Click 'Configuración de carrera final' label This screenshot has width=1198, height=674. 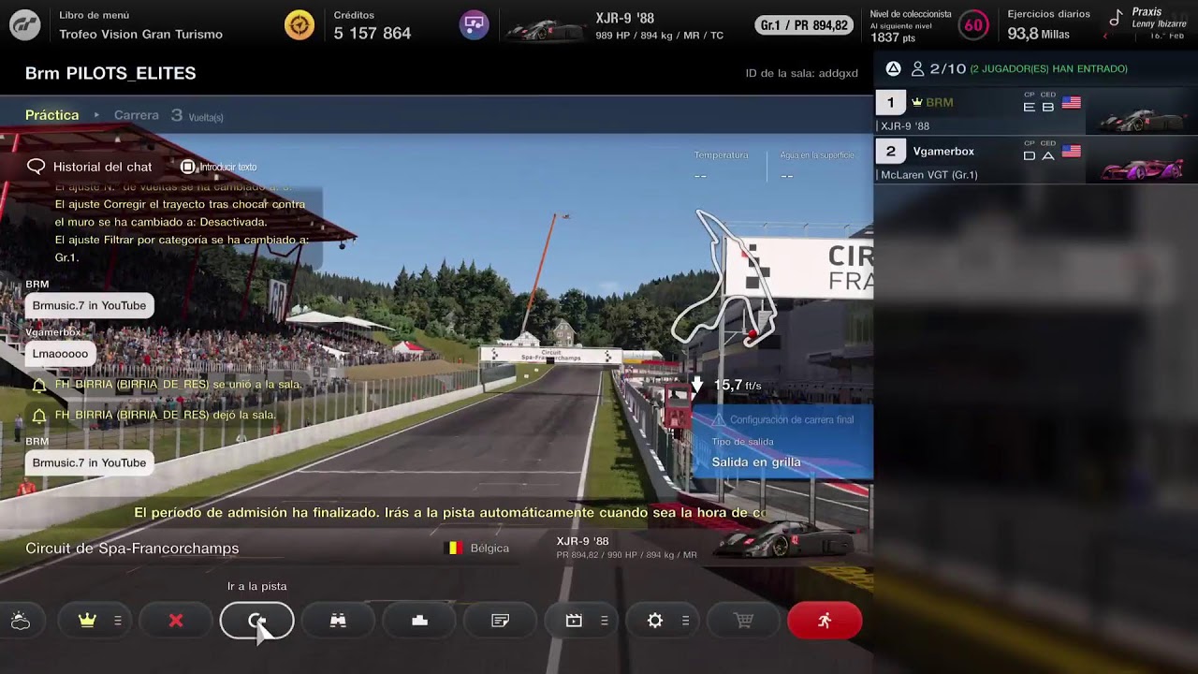click(792, 419)
